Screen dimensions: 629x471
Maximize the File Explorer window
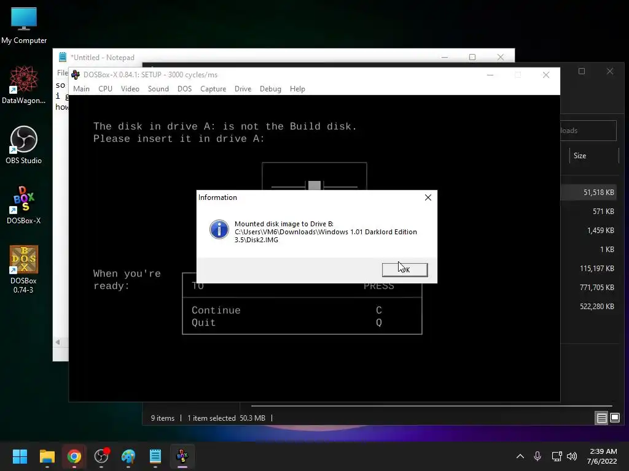pyautogui.click(x=582, y=71)
